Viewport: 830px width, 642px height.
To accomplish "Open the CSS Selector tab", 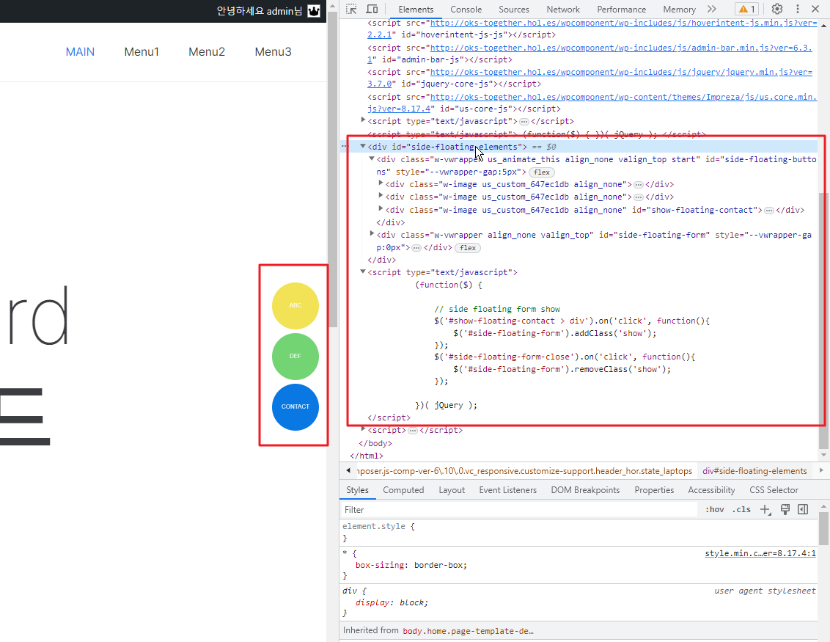I will point(774,490).
